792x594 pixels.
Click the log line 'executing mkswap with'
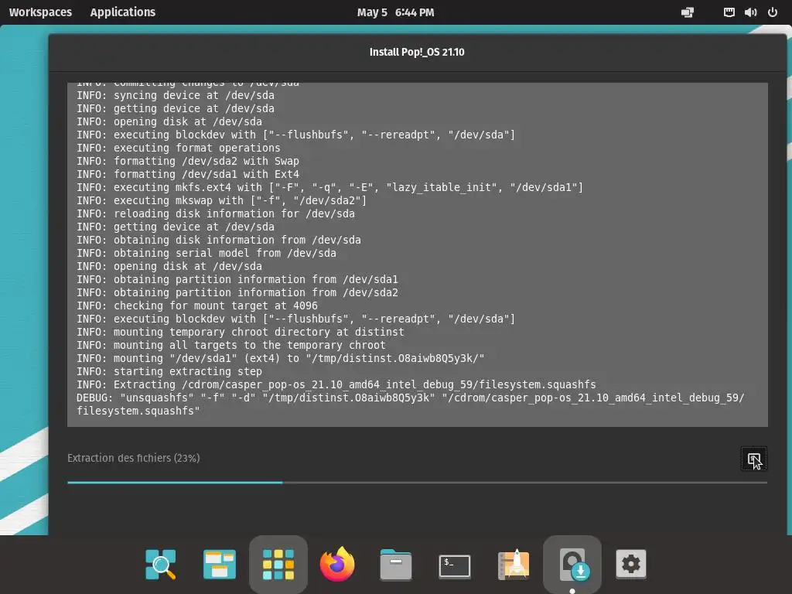coord(221,200)
